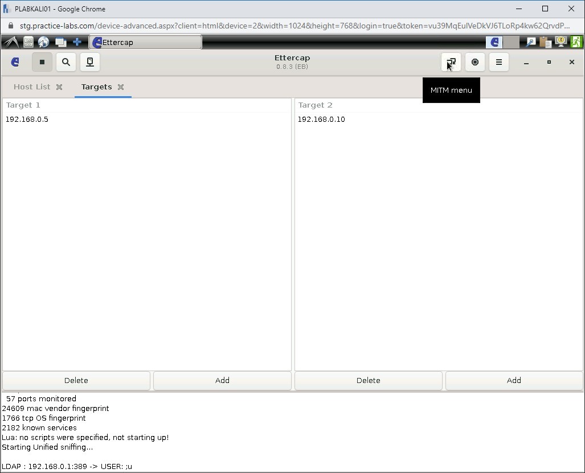
Task: Select the Targets tab
Action: point(97,87)
